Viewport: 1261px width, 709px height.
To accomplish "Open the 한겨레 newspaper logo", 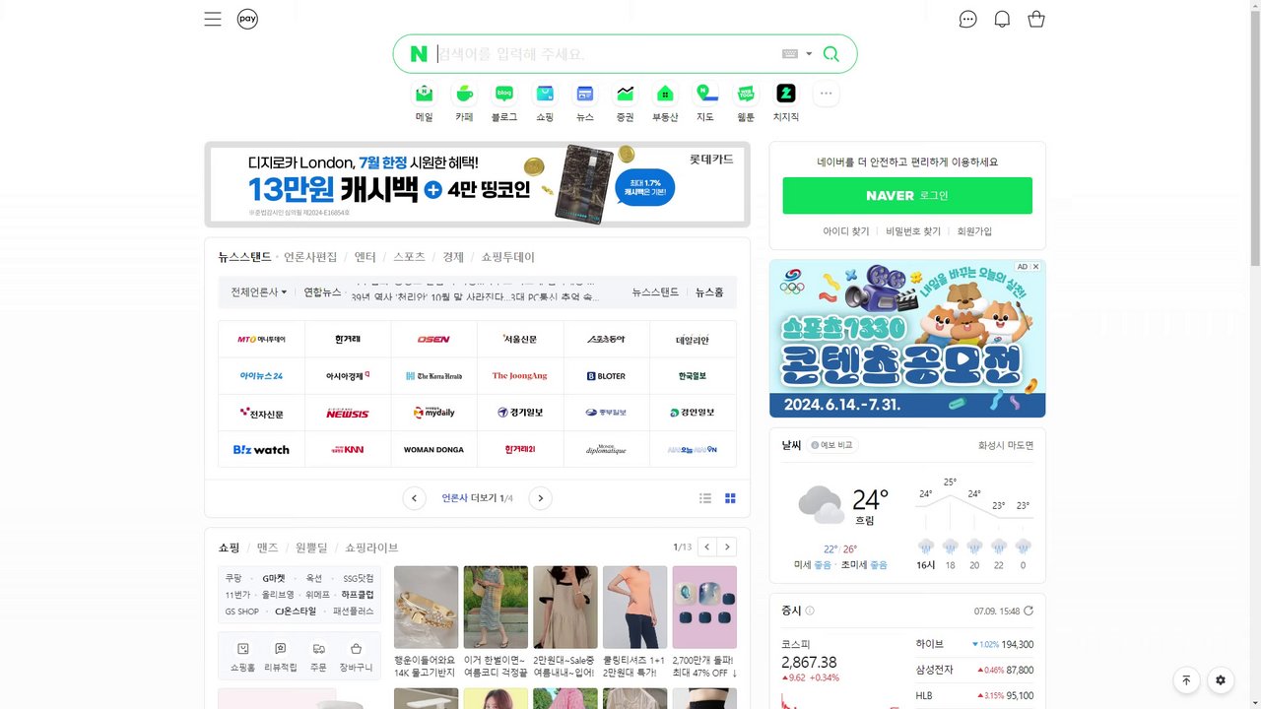I will (348, 339).
